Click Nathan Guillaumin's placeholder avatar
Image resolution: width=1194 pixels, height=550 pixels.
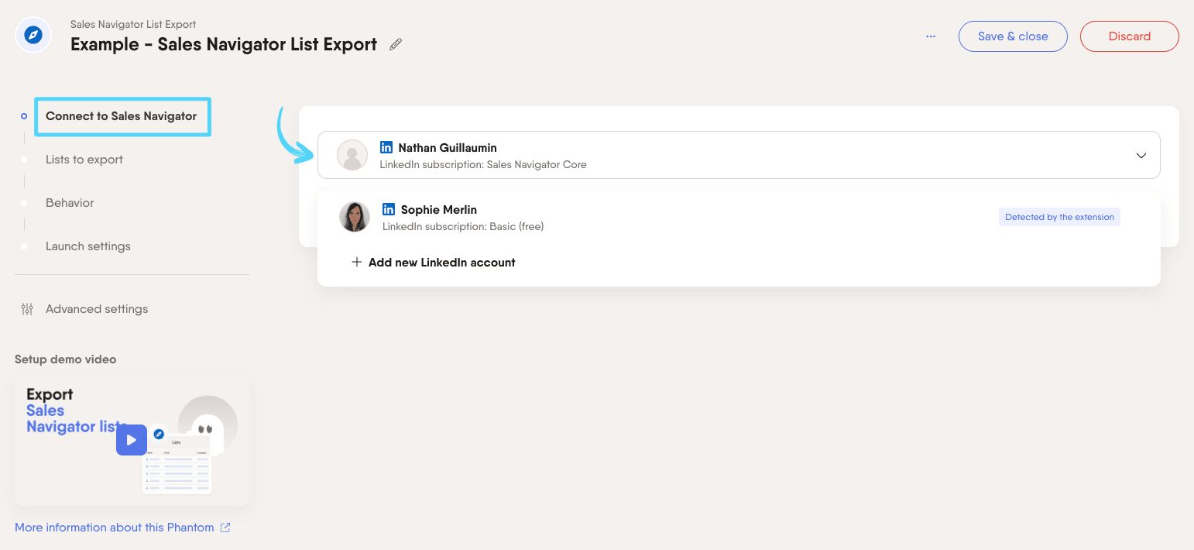pos(352,155)
